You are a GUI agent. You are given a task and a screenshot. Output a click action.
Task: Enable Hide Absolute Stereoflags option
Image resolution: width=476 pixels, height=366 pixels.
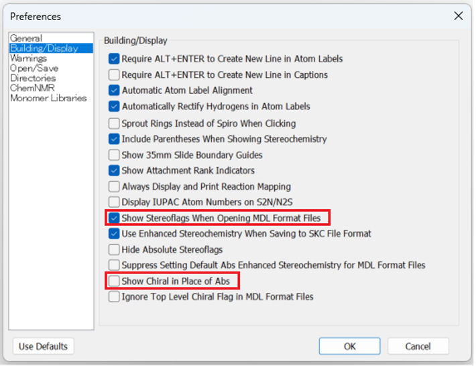(x=114, y=249)
